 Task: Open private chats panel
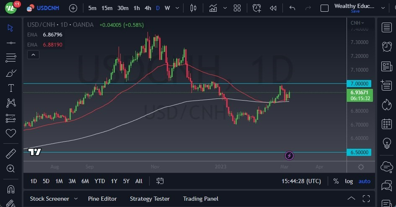coord(387,186)
